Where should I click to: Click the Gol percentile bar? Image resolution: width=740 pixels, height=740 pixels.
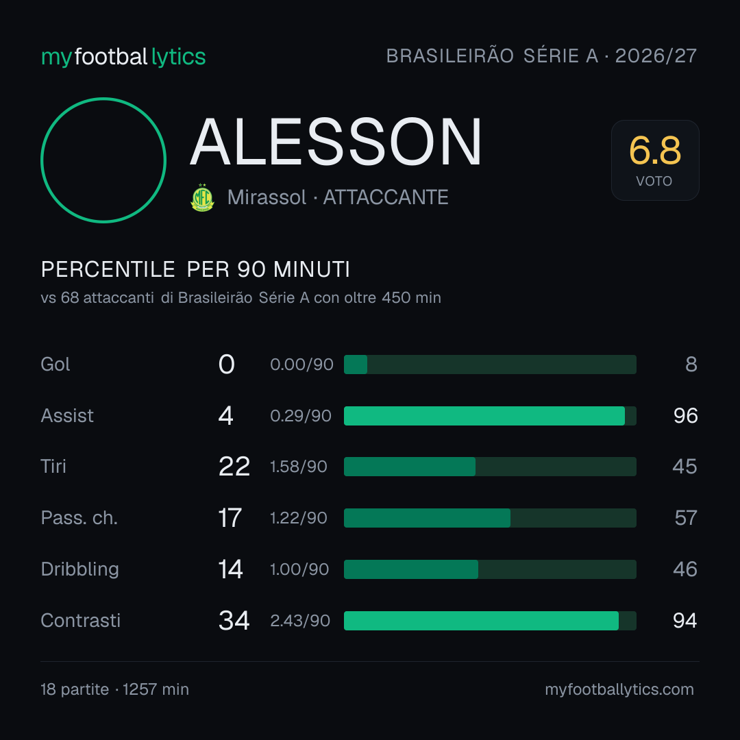tap(490, 365)
